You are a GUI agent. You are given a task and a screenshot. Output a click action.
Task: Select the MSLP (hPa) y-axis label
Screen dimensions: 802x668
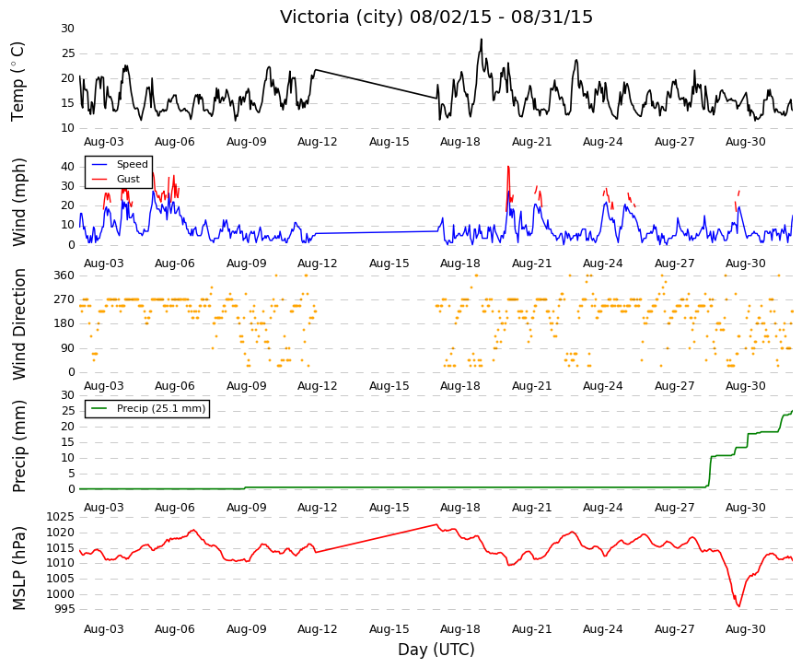(x=19, y=568)
